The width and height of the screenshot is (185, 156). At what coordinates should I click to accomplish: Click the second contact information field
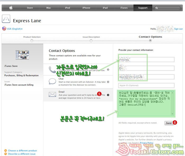(x=146, y=68)
